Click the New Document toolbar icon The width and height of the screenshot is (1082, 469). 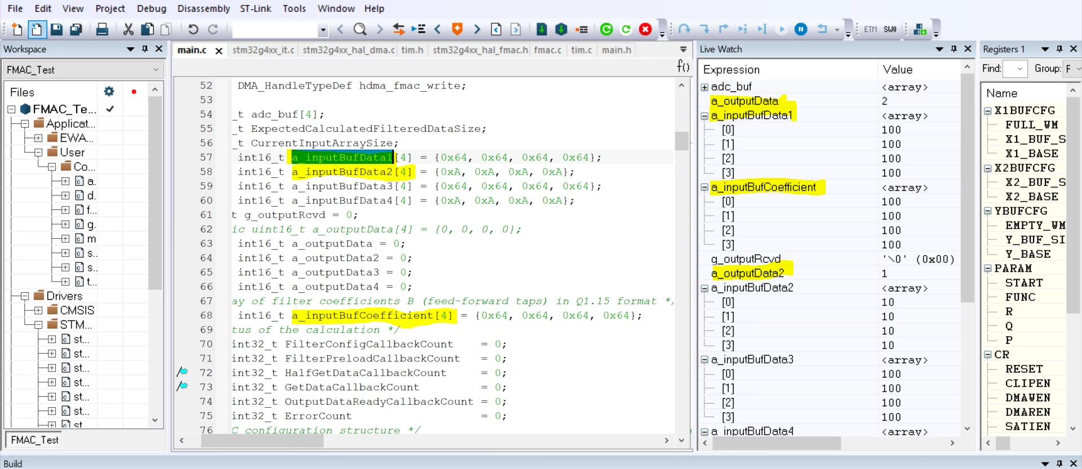click(x=17, y=29)
